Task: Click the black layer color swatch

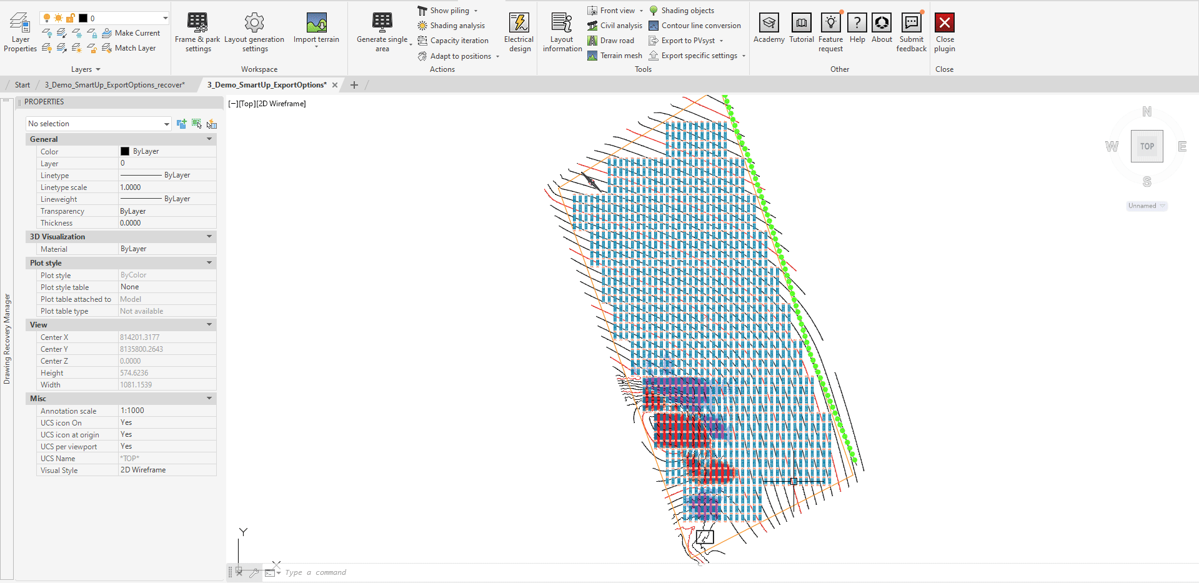Action: [x=83, y=18]
